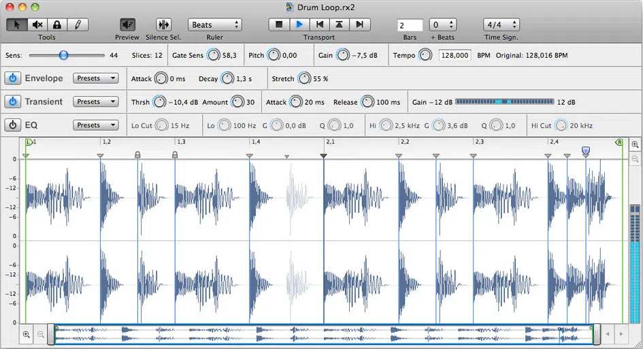643x349 pixels.
Task: Open the EQ Presets dropdown
Action: [96, 125]
